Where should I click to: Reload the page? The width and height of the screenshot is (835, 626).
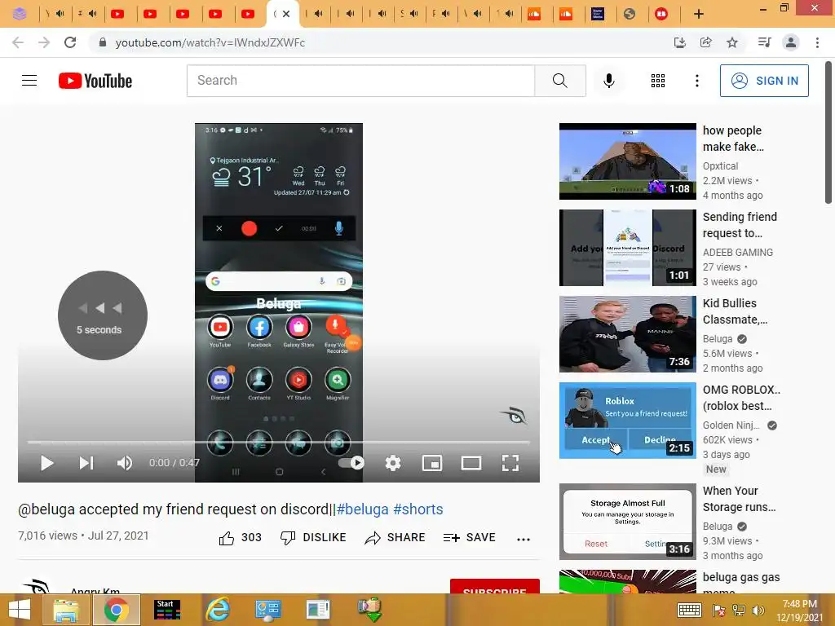pos(70,42)
